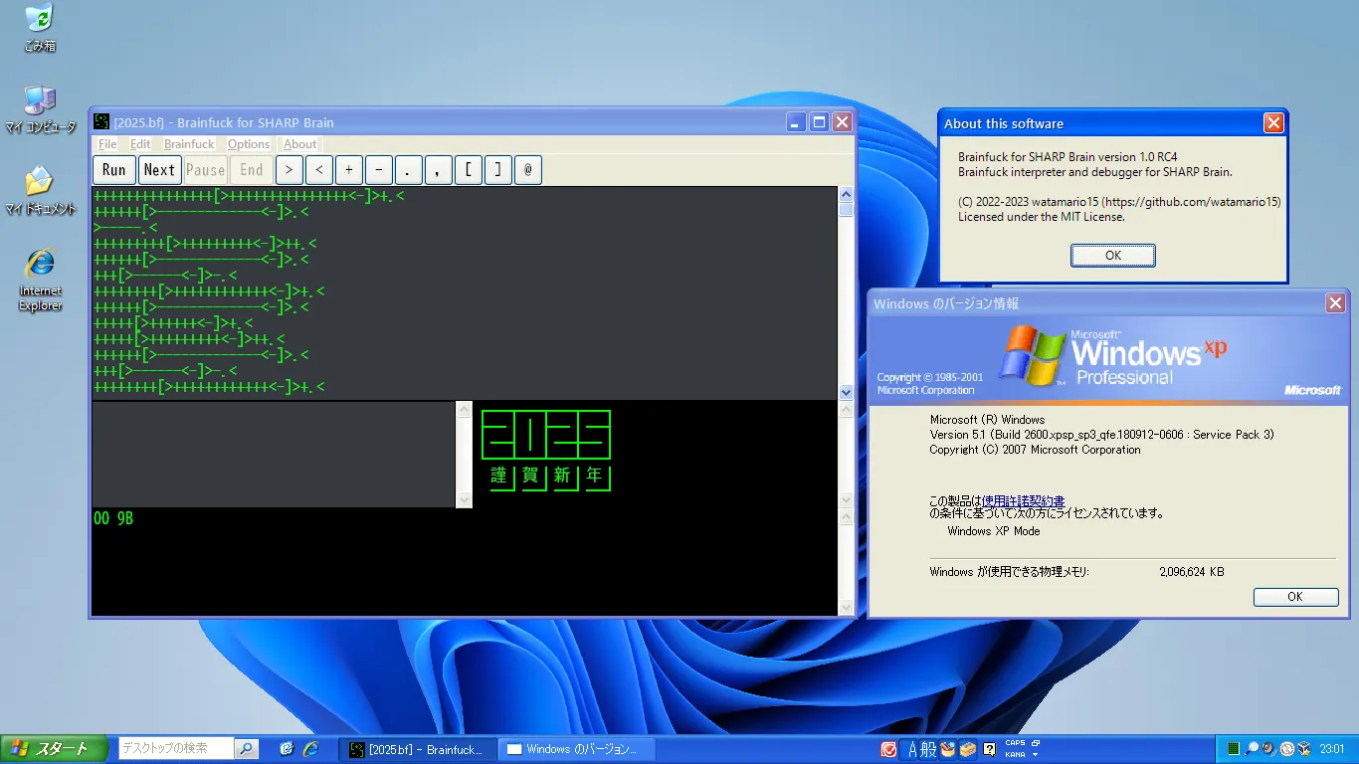Open the Brainfuck menu
The image size is (1359, 764).
[x=189, y=144]
